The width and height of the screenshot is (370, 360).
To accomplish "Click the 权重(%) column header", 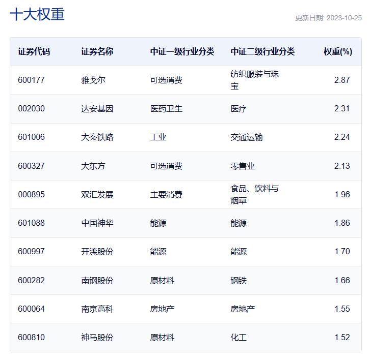I will click(x=338, y=51).
